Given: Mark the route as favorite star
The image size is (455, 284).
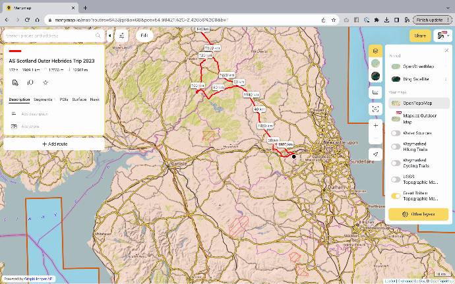Looking at the screenshot, I should [45, 82].
